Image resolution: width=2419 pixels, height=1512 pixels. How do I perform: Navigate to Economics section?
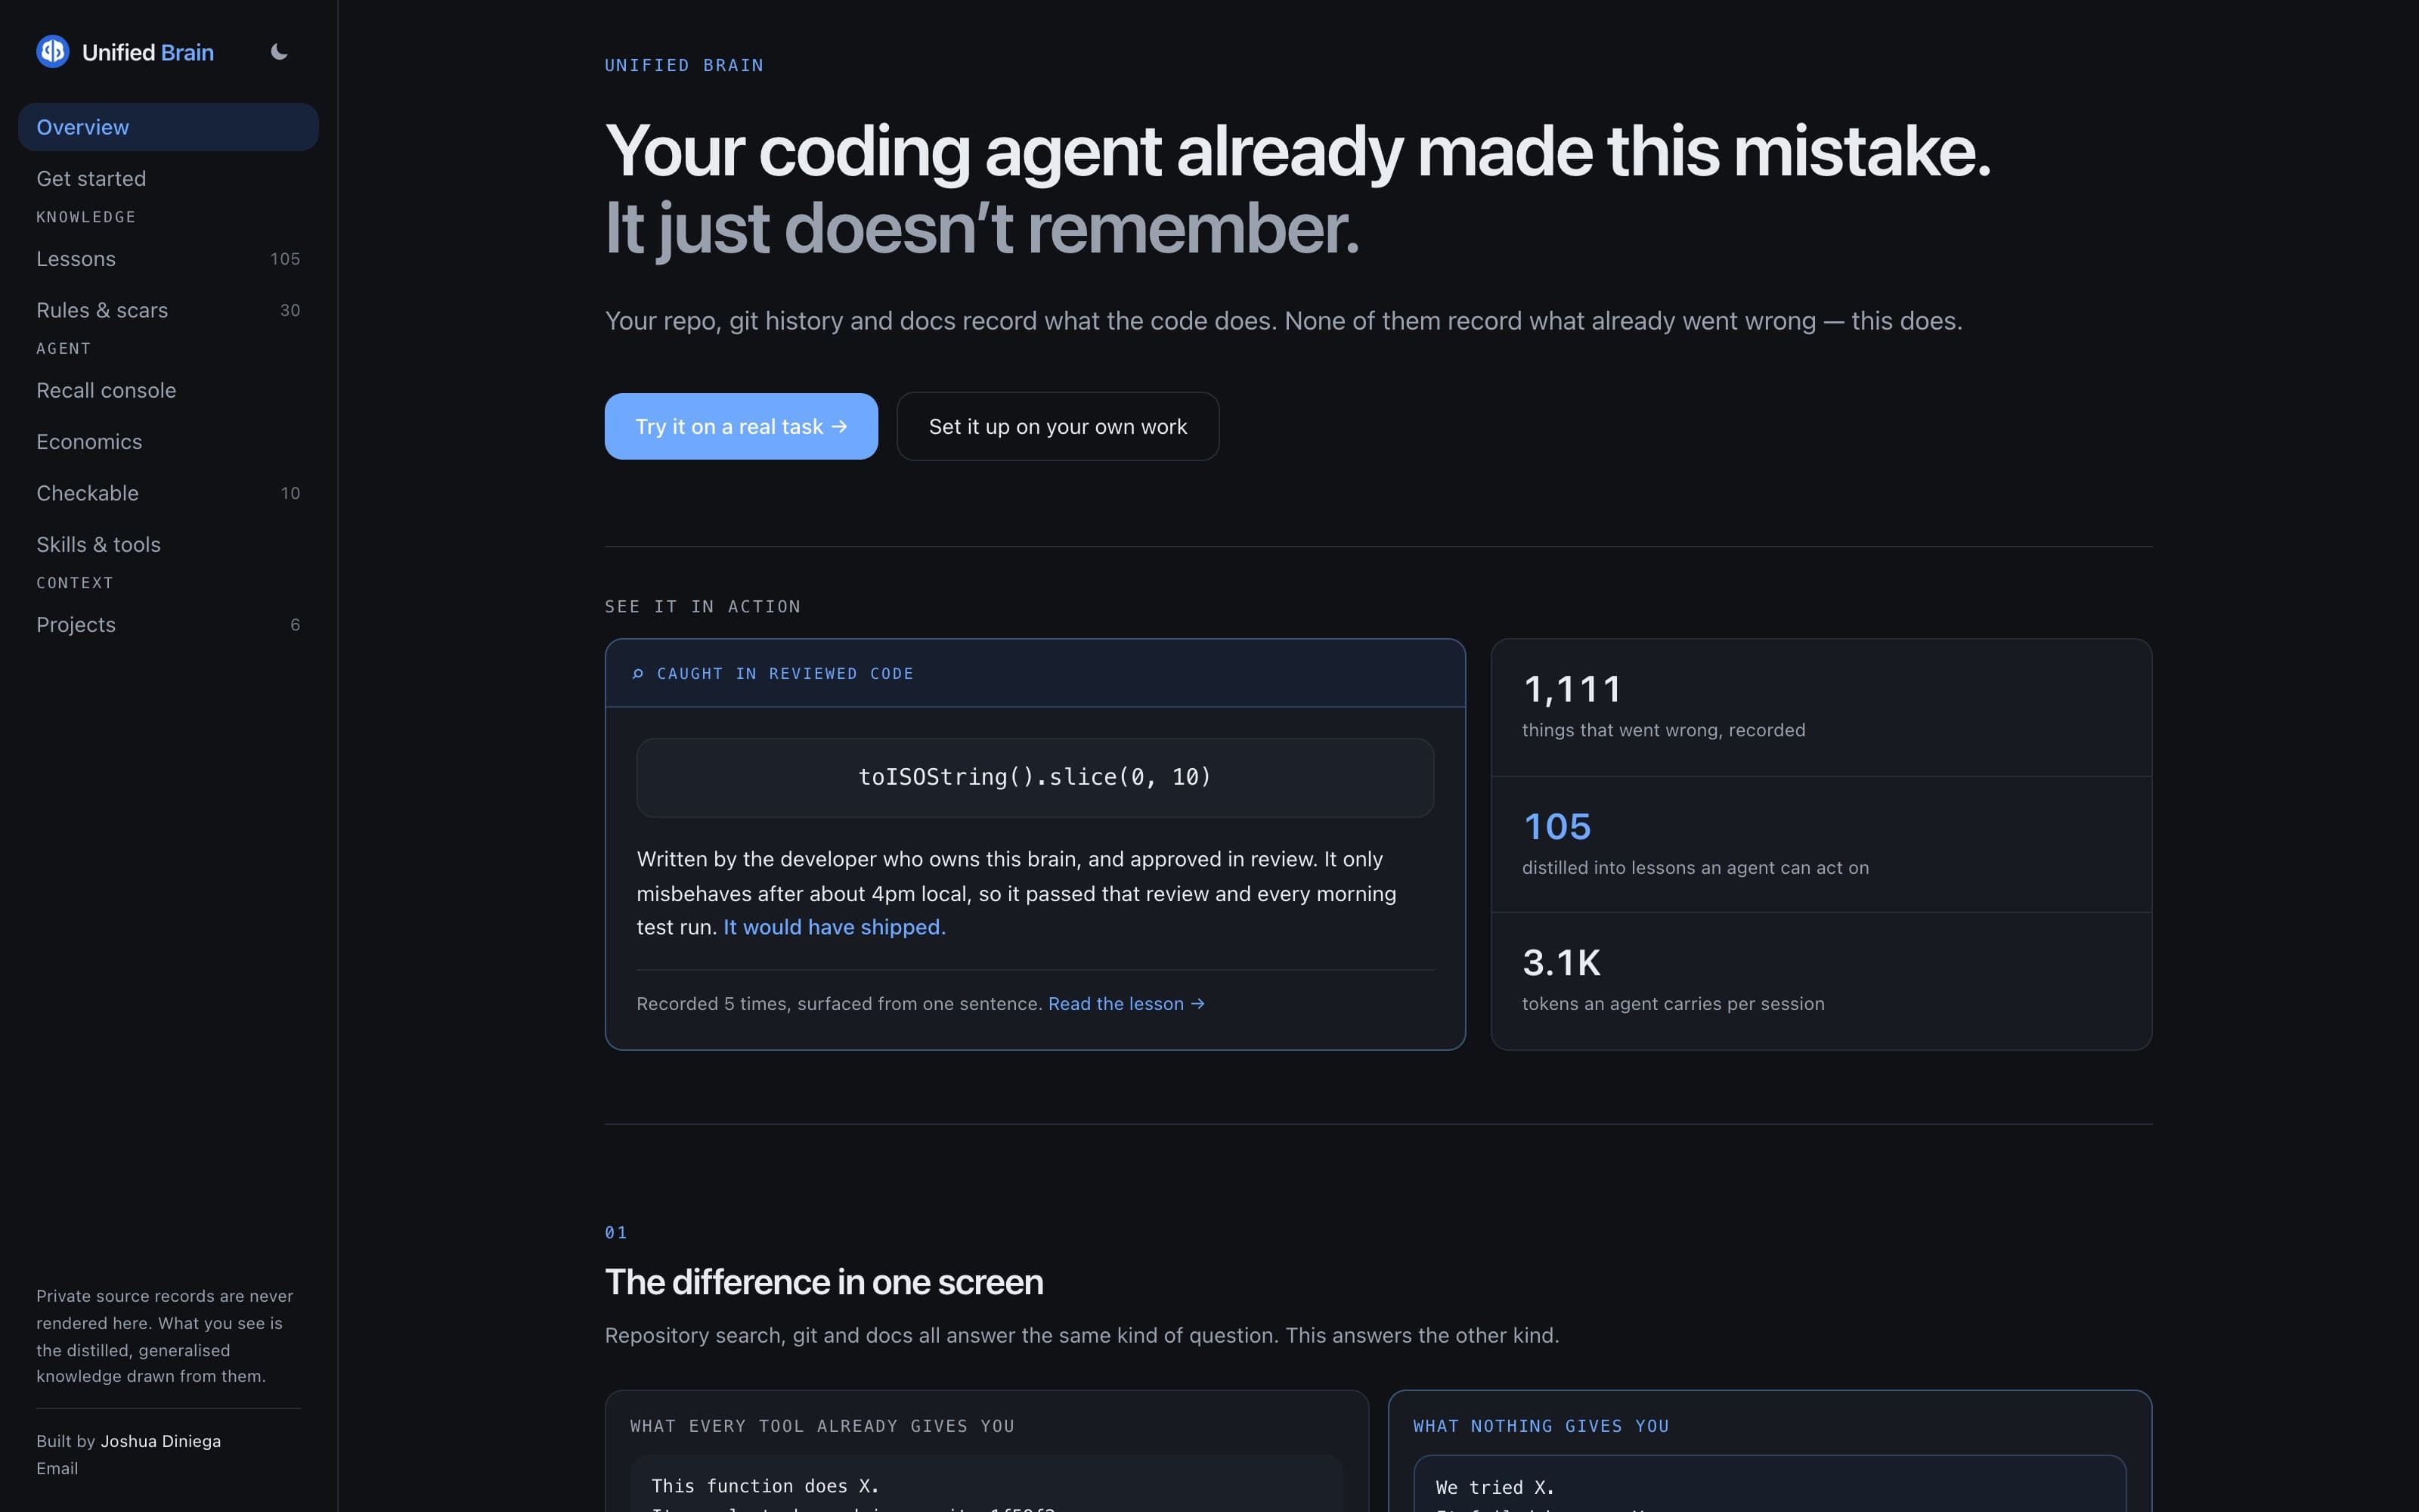coord(168,442)
